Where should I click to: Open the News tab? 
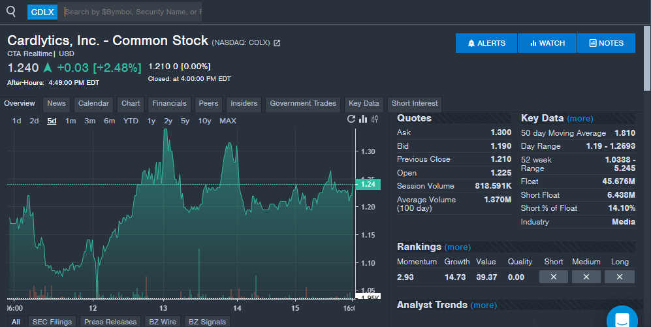click(56, 104)
